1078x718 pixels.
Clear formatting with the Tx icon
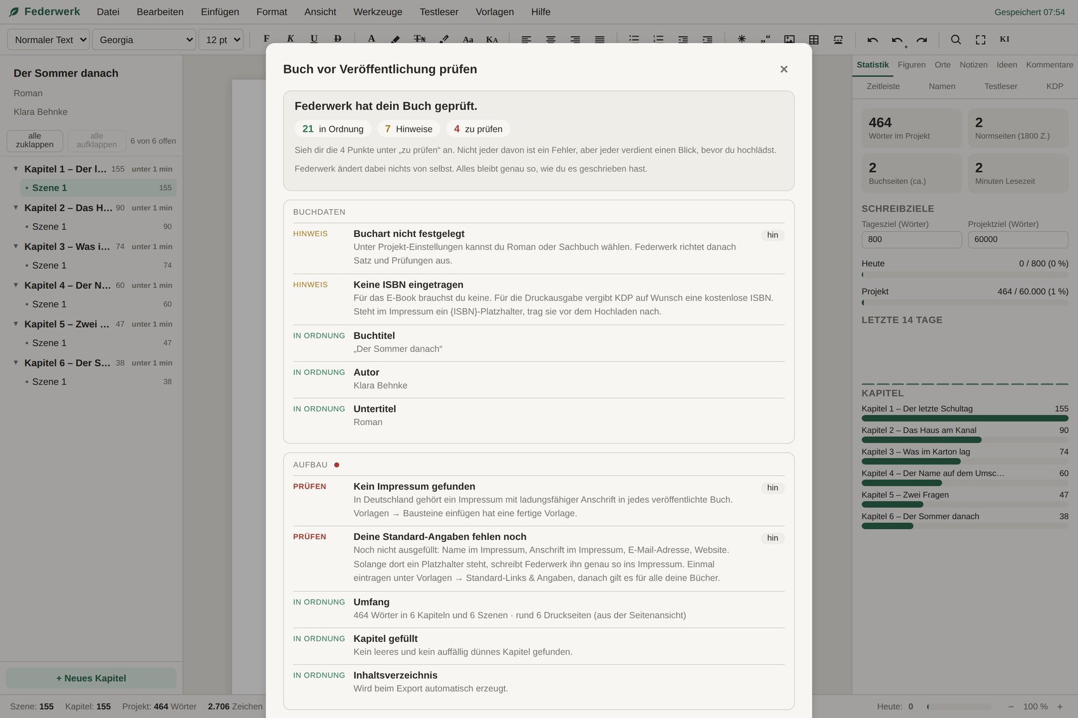click(x=420, y=39)
